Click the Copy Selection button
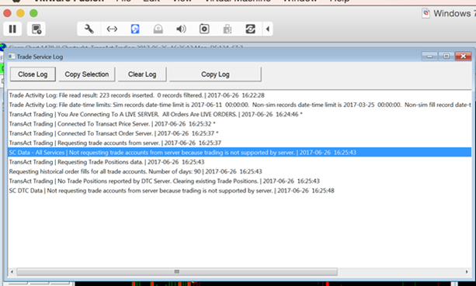The image size is (476, 286). [86, 74]
